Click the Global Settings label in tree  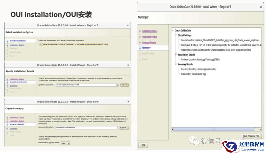pyautogui.click(x=185, y=35)
